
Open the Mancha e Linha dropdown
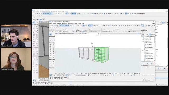[x=134, y=31]
